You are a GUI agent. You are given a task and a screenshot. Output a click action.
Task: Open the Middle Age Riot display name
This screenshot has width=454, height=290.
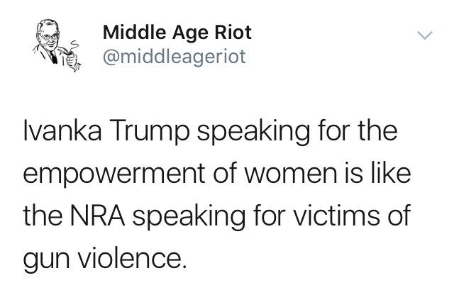177,32
